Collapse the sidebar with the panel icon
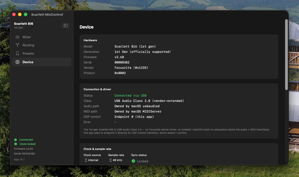The width and height of the screenshot is (299, 177). (x=66, y=26)
